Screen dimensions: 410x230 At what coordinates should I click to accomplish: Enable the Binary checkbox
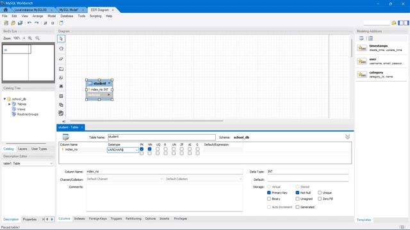point(269,199)
